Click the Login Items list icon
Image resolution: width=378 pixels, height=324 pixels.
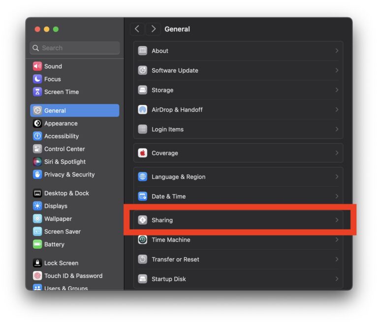coord(142,129)
